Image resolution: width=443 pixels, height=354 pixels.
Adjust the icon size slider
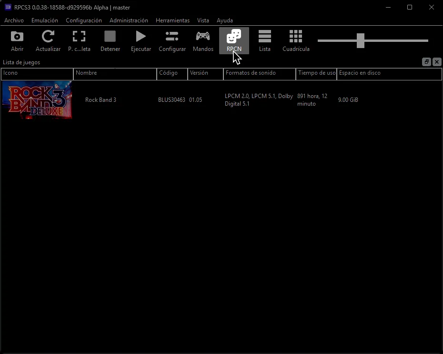360,41
